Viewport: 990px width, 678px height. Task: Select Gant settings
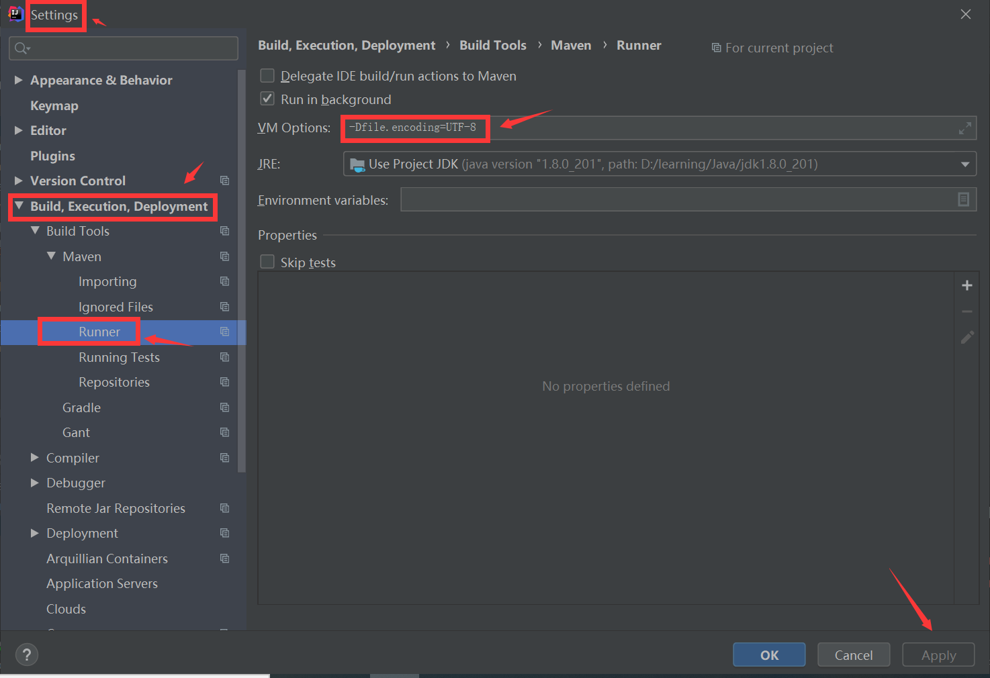click(76, 432)
